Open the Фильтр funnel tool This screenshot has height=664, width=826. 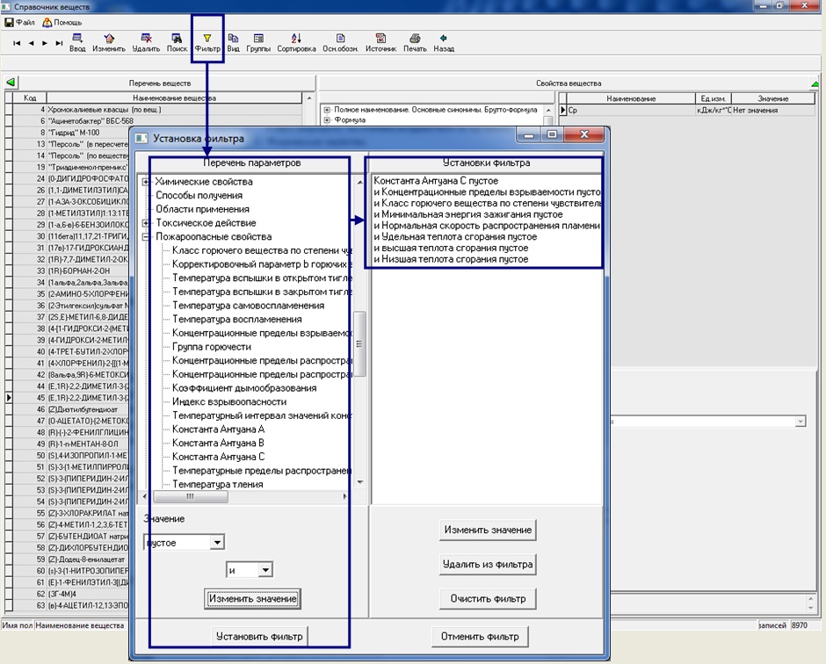click(x=207, y=40)
